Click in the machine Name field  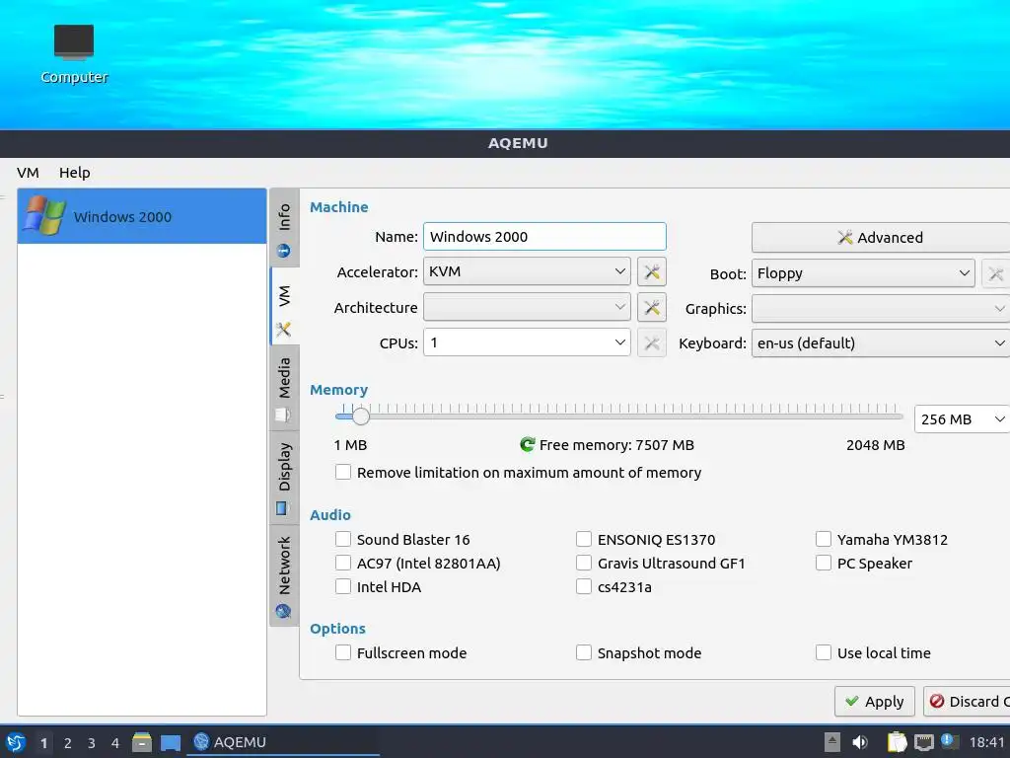click(x=544, y=237)
